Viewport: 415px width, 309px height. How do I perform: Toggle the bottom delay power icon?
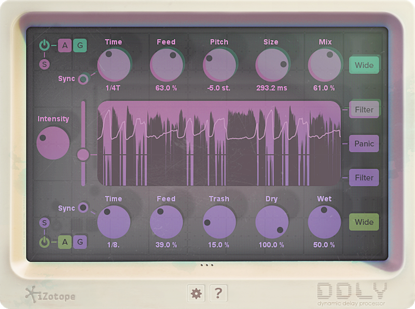tap(45, 242)
